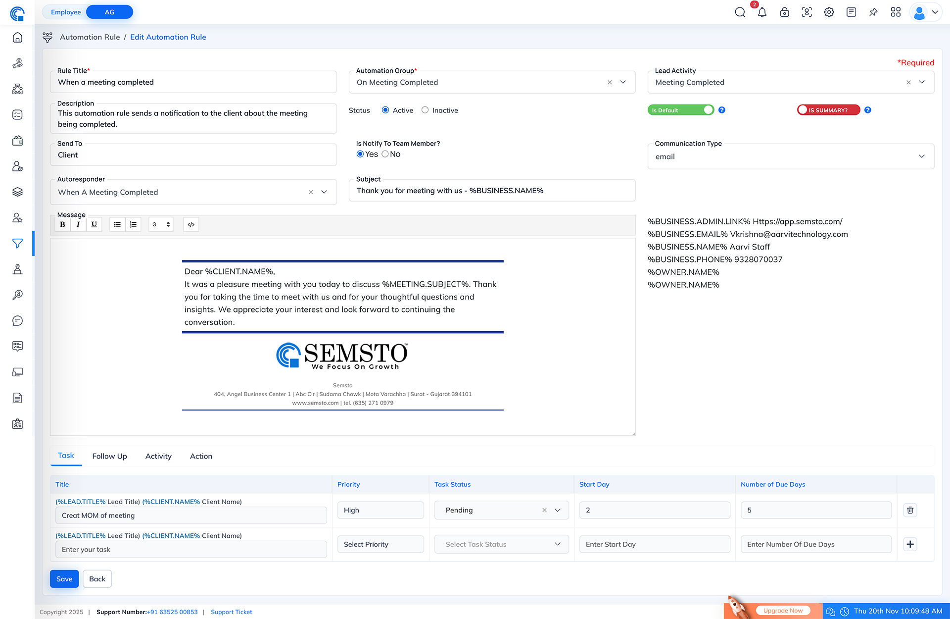Open the settings gear icon
Screen dimensions: 950x619
click(829, 12)
